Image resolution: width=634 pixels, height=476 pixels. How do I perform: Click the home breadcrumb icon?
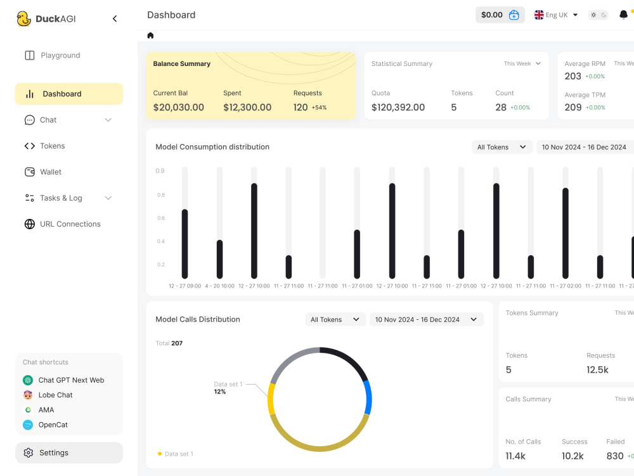click(150, 35)
